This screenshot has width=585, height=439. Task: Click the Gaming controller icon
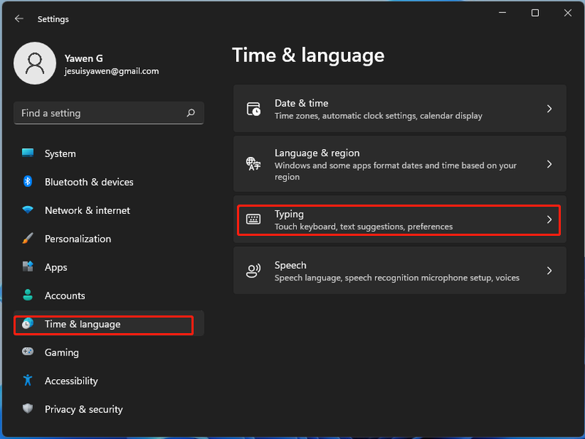(28, 352)
